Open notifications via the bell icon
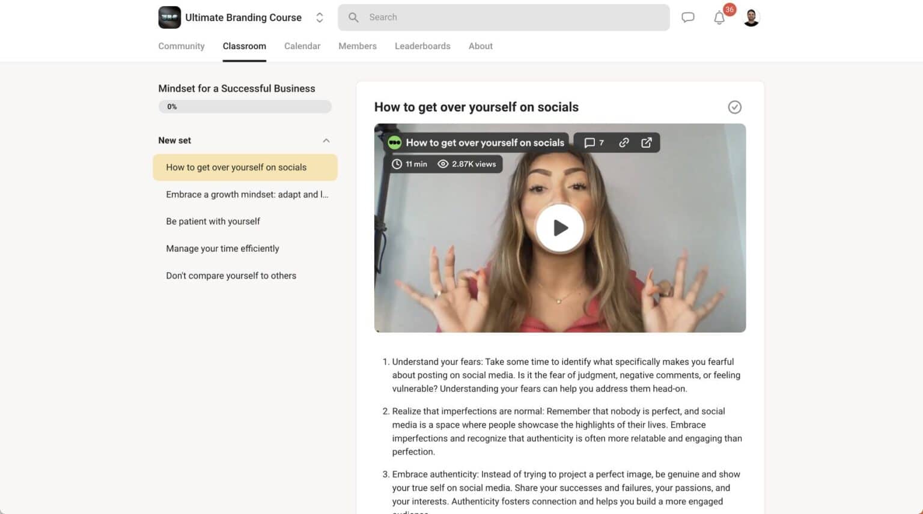The width and height of the screenshot is (923, 514). click(719, 18)
